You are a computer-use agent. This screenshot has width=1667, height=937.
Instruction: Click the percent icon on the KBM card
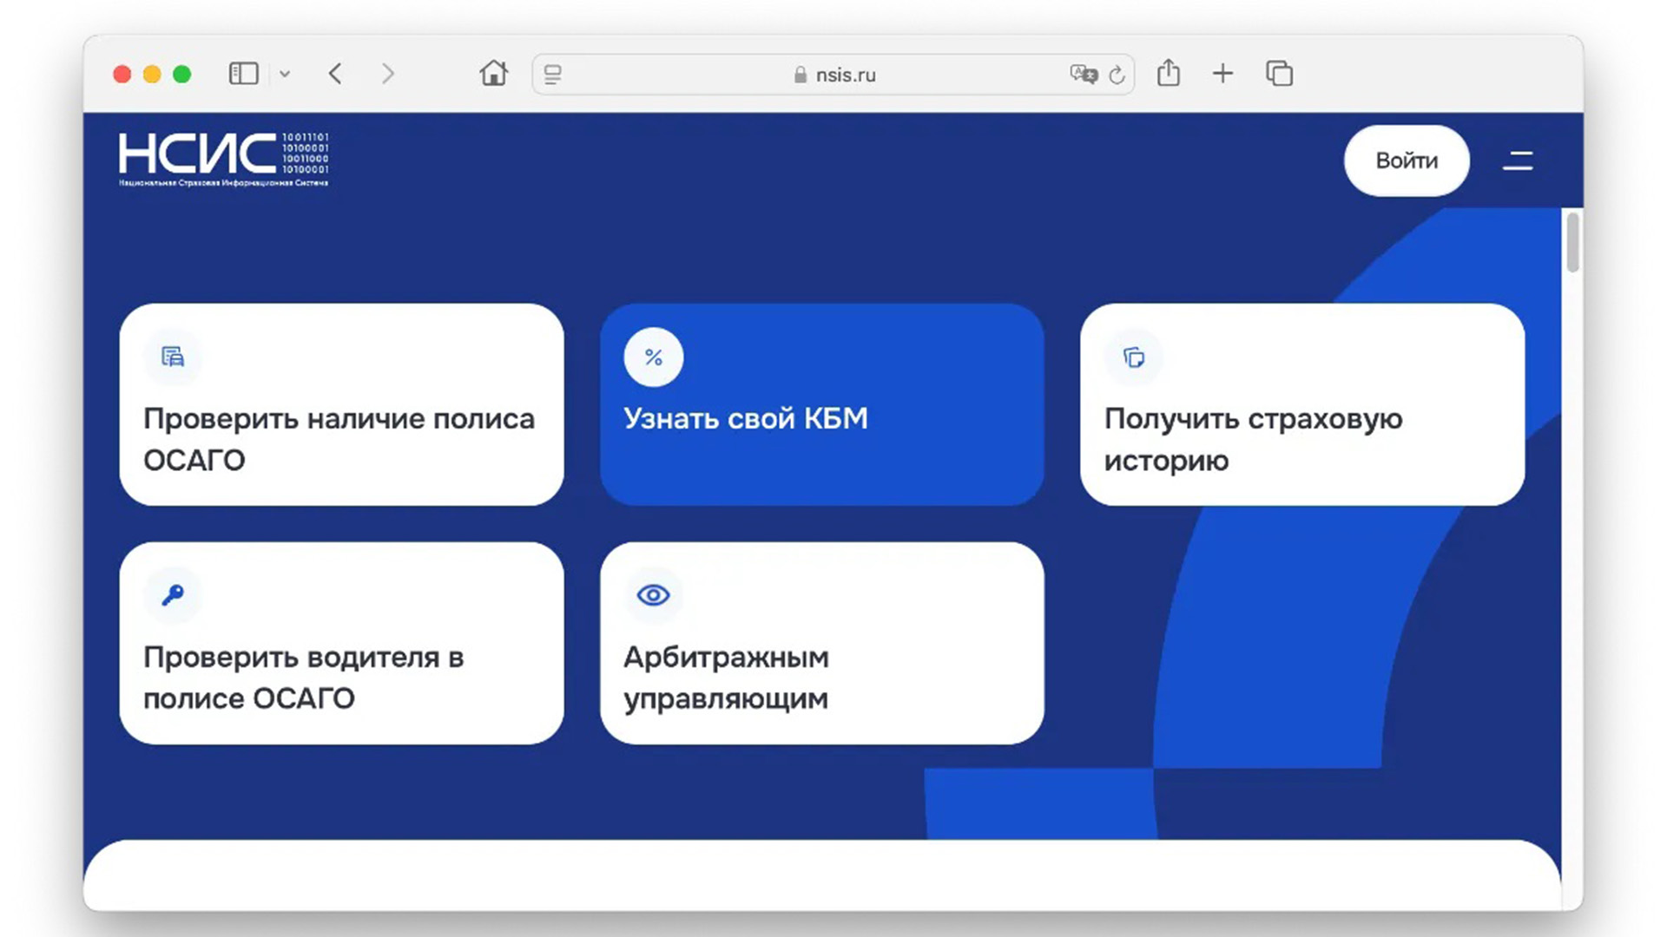pos(654,357)
